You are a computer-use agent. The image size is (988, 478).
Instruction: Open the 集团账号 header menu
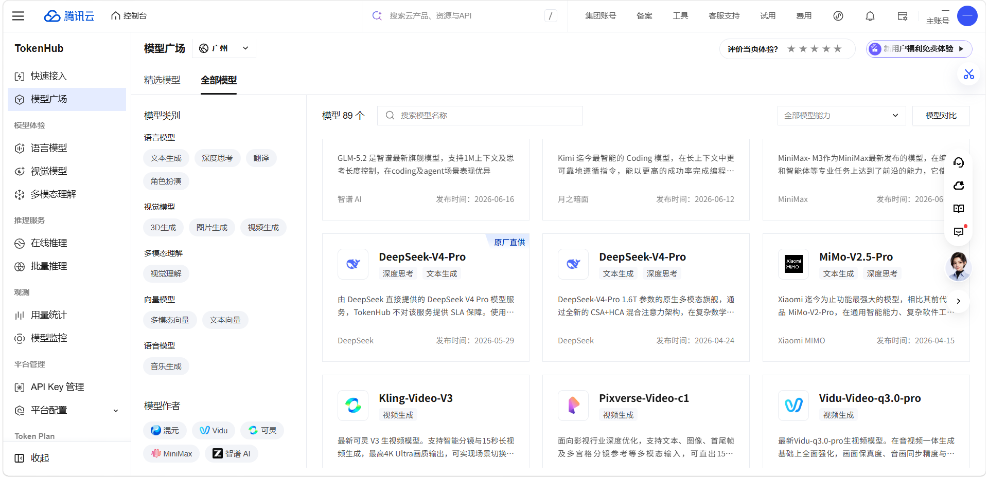pyautogui.click(x=601, y=16)
